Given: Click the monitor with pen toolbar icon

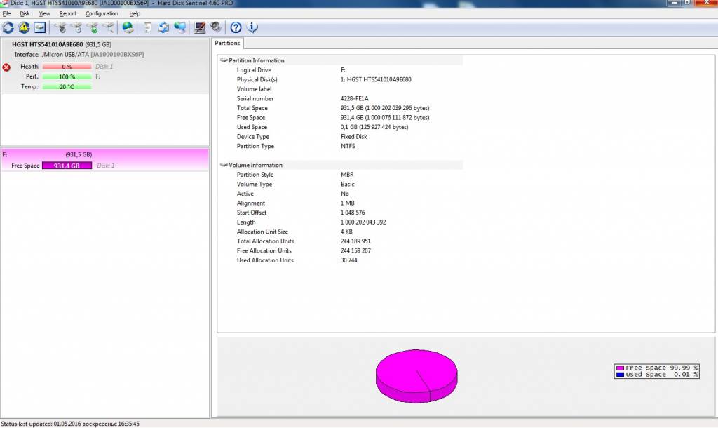Looking at the screenshot, I should coord(200,27).
